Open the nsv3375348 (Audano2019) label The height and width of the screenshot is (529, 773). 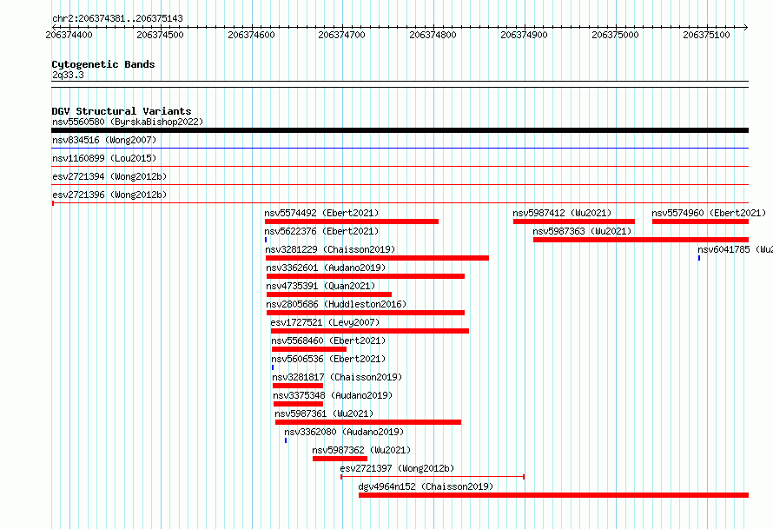333,395
